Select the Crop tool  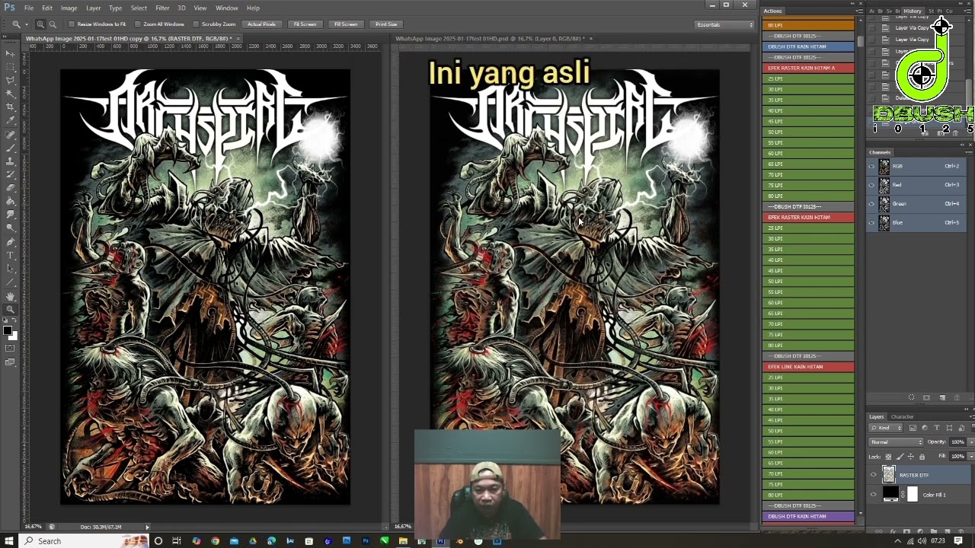[10, 107]
